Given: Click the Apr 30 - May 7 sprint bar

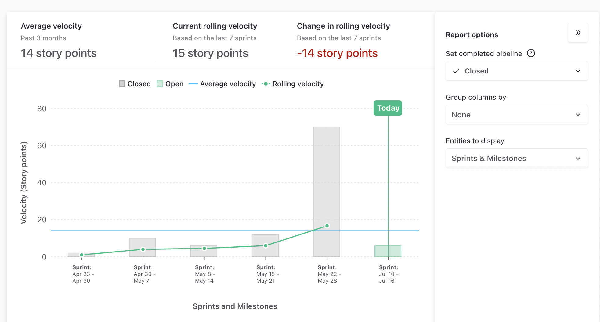Looking at the screenshot, I should click(x=143, y=247).
